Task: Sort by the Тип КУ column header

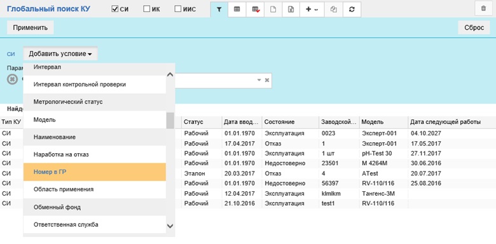Action: pos(11,122)
